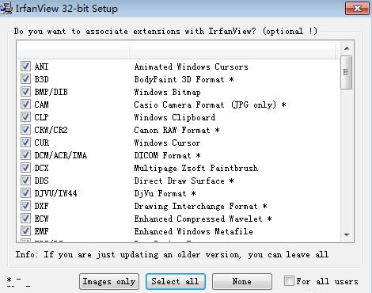Image resolution: width=372 pixels, height=293 pixels.
Task: Select the DjVu Format description
Action: pyautogui.click(x=165, y=193)
